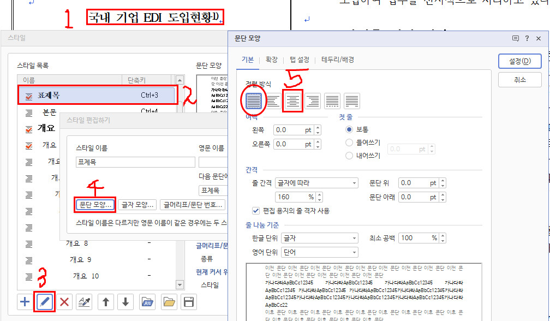Switch to the 테두리/배경 tab
This screenshot has width=550, height=321.
point(337,60)
